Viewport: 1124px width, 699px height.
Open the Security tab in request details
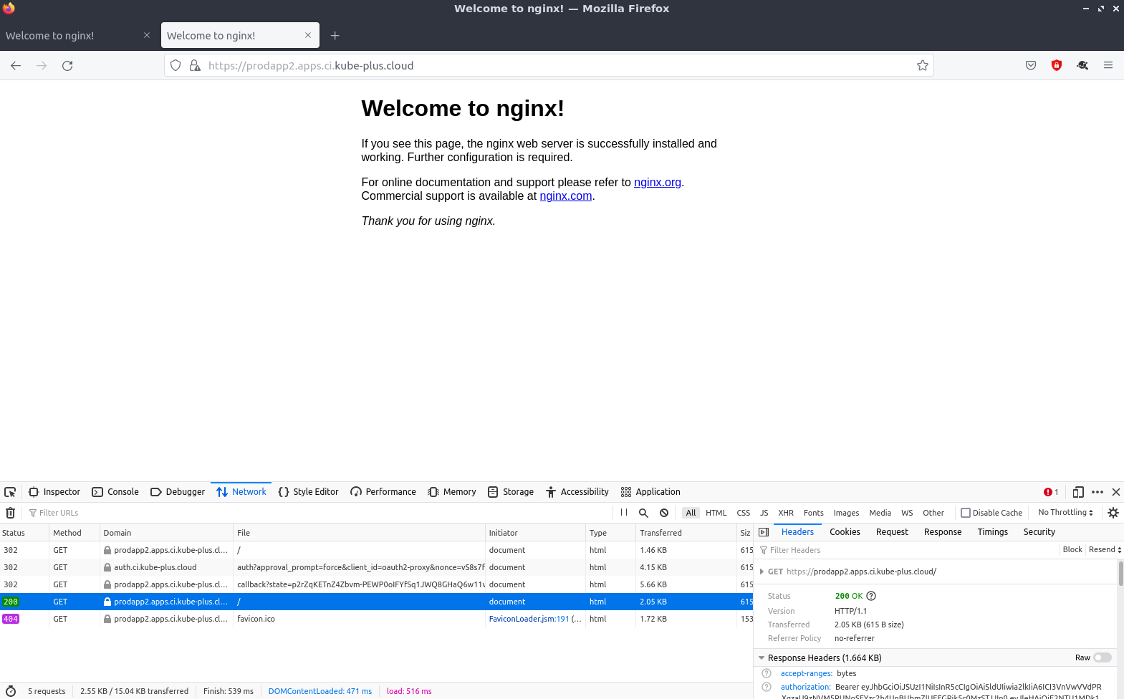[x=1039, y=532]
